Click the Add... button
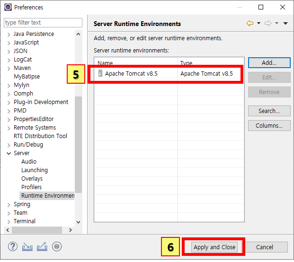This screenshot has height=262, width=294. click(x=269, y=63)
